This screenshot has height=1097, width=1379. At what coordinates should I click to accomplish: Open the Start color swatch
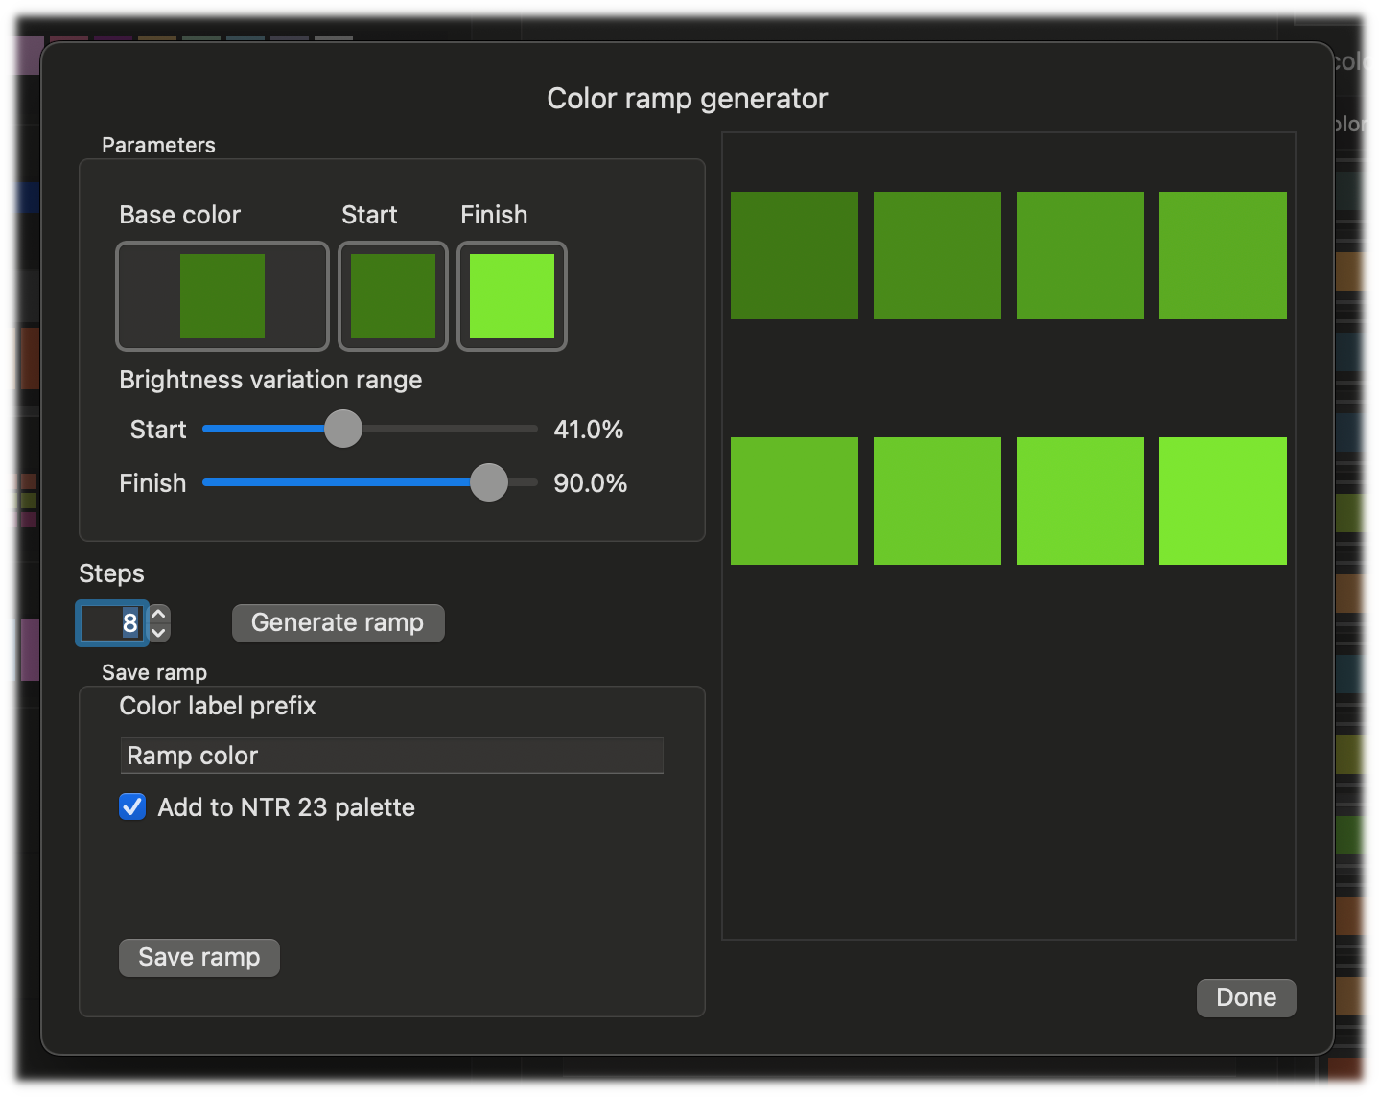[x=393, y=296]
